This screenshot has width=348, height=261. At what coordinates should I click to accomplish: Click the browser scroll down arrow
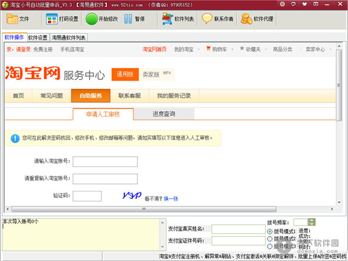coord(339,202)
